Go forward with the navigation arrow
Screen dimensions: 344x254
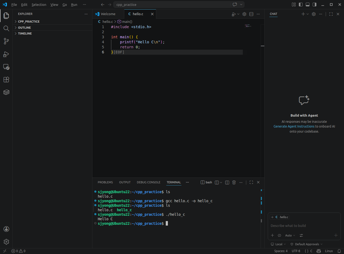[x=109, y=5]
